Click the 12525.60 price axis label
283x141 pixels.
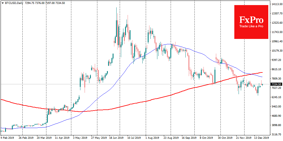click(x=276, y=23)
